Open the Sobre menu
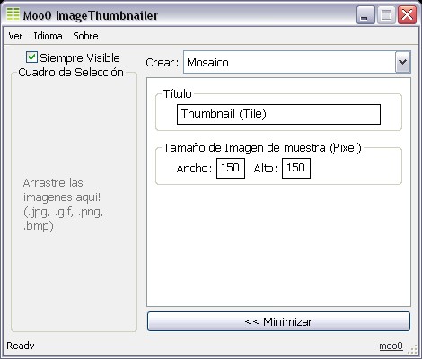 [x=85, y=36]
